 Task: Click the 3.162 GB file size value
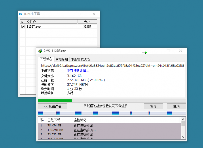click(74, 76)
